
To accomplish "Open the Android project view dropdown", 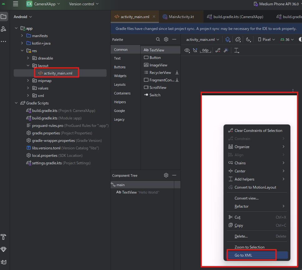I will 23,17.
